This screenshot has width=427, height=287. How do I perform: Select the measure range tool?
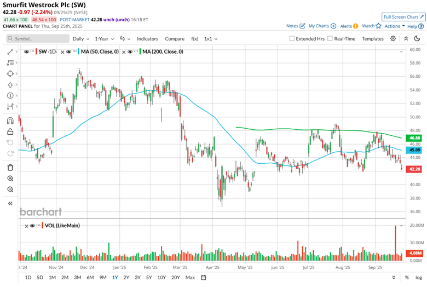pyautogui.click(x=10, y=106)
